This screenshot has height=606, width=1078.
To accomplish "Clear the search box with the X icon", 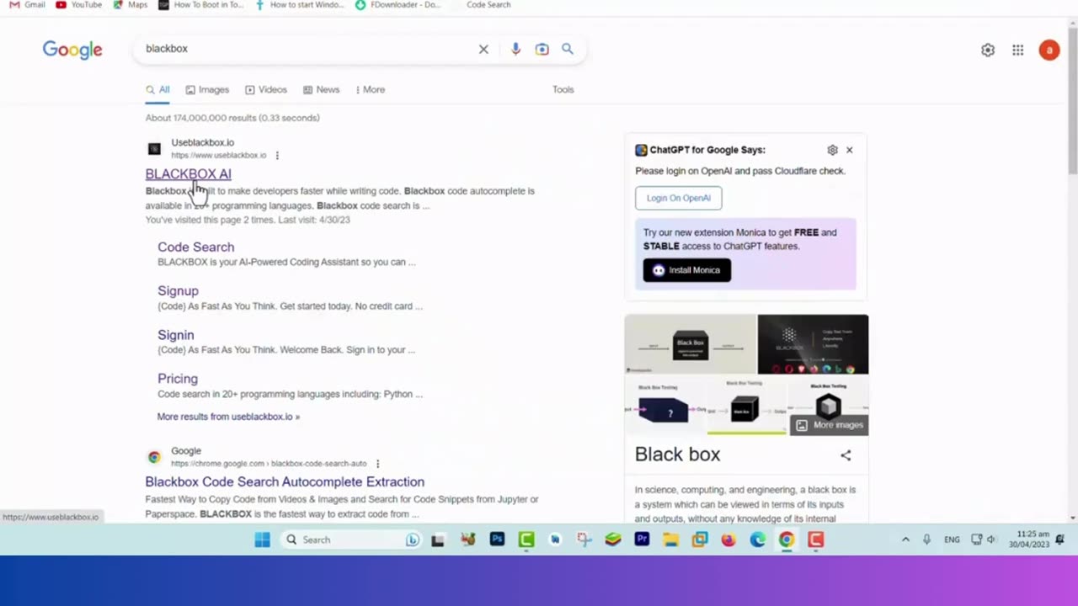I will (x=483, y=49).
